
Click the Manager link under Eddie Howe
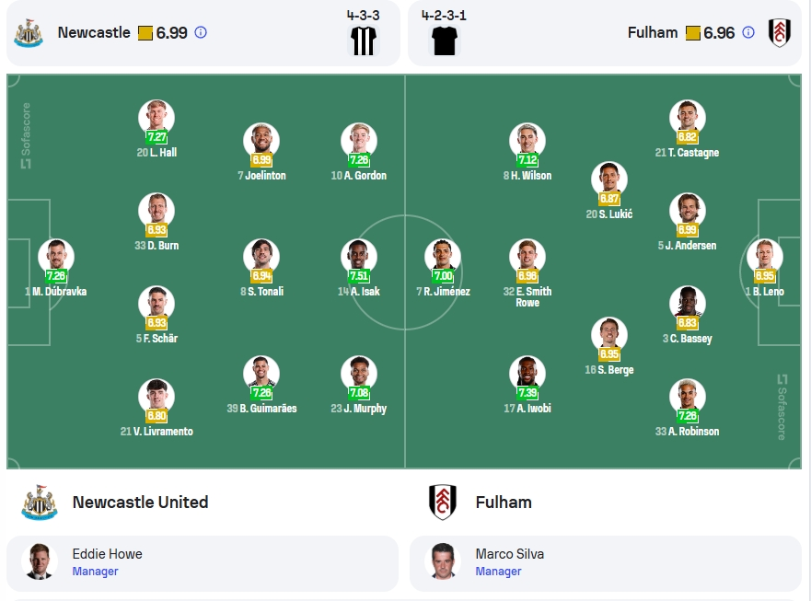point(95,572)
